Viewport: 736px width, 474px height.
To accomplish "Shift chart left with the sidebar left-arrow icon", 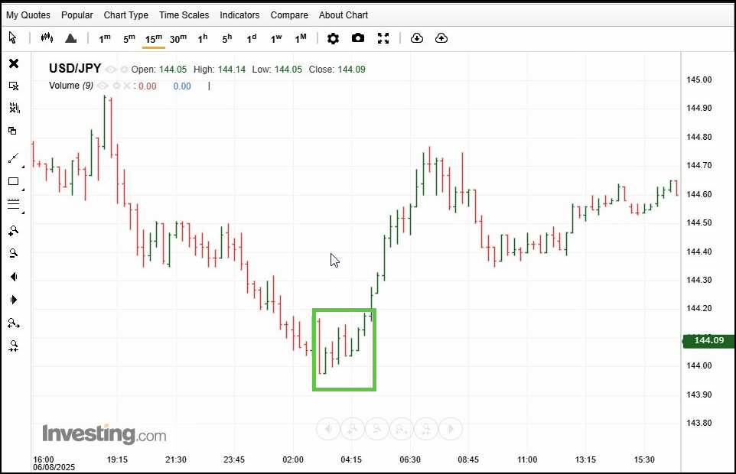I will [14, 277].
